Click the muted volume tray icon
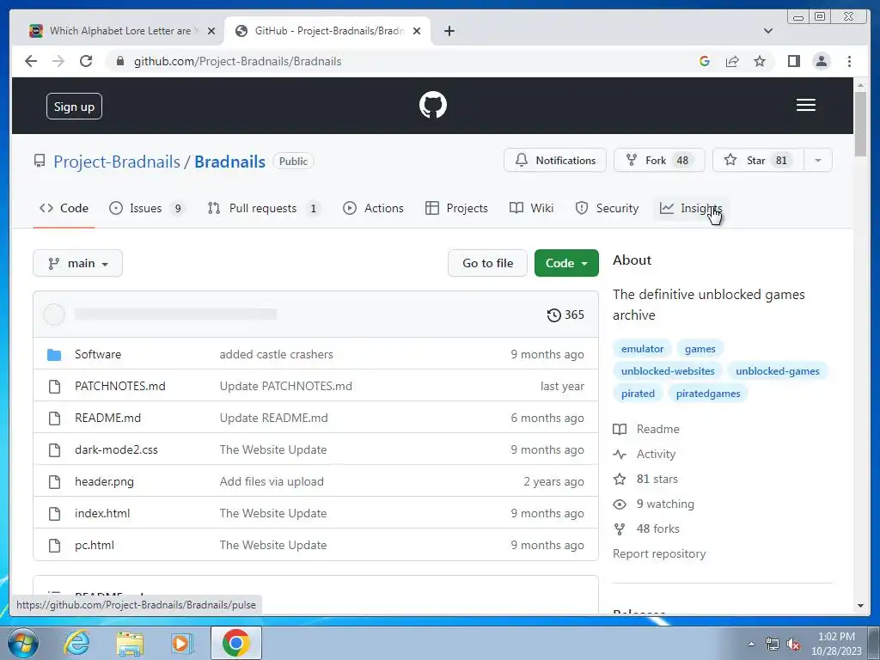Viewport: 880px width, 660px height. [x=793, y=644]
